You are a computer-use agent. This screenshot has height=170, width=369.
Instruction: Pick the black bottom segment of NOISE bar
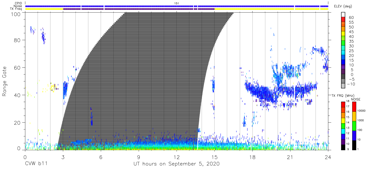354,145
